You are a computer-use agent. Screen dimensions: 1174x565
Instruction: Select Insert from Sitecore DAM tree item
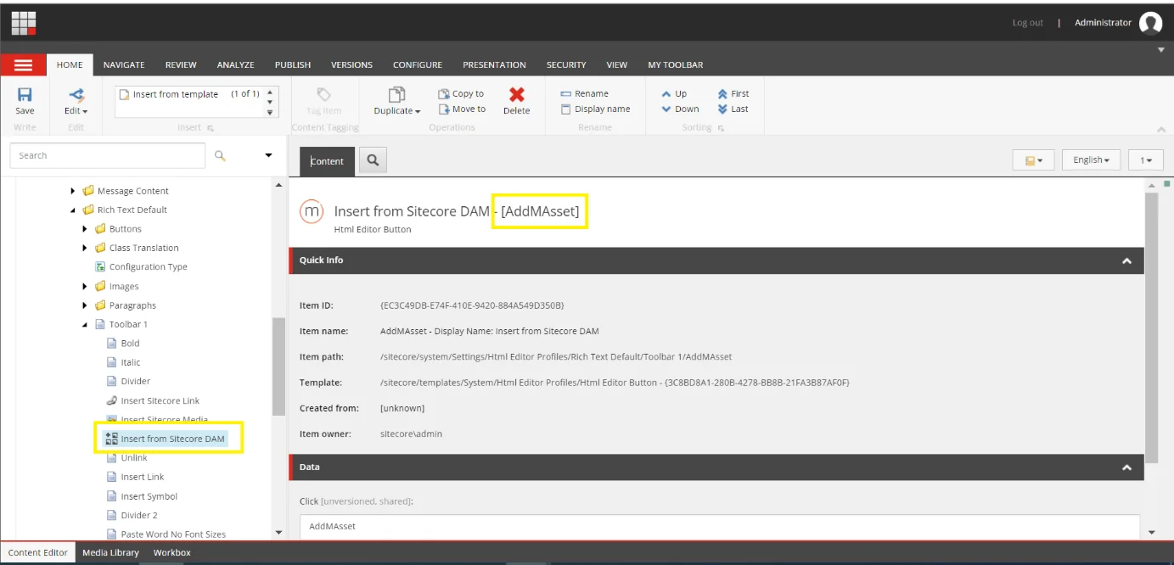point(165,439)
